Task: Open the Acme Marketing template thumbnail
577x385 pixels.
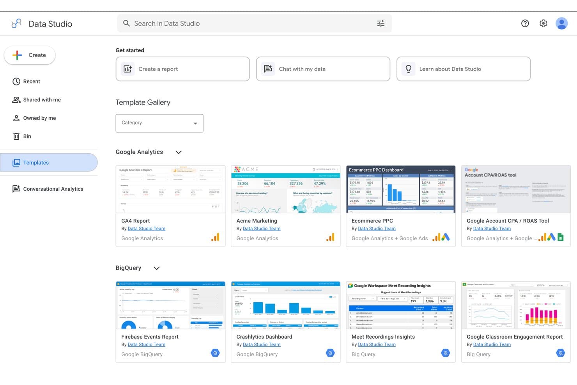Action: [x=286, y=189]
